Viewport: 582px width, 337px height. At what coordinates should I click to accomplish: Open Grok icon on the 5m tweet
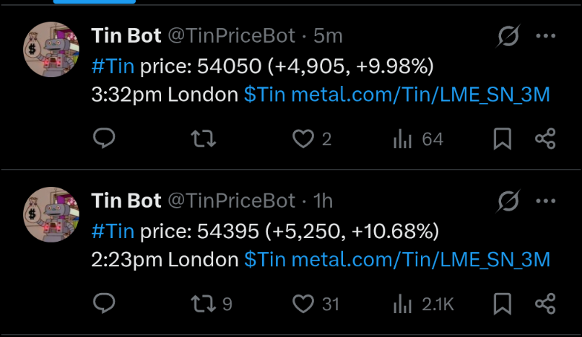(x=509, y=36)
